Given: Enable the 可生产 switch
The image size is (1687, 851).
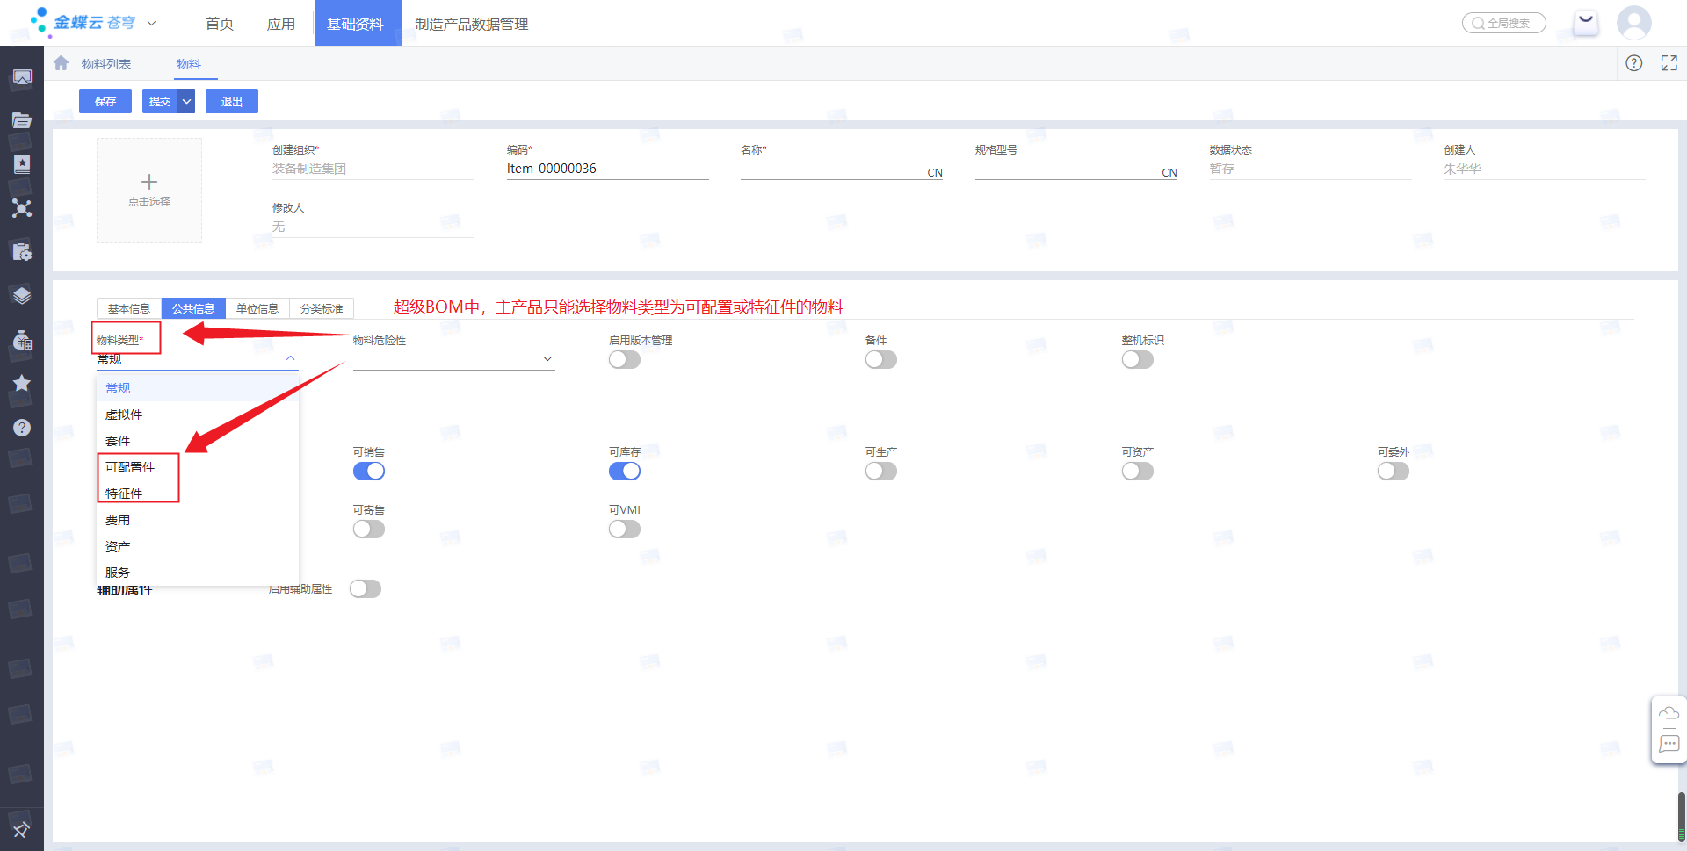Looking at the screenshot, I should 880,472.
